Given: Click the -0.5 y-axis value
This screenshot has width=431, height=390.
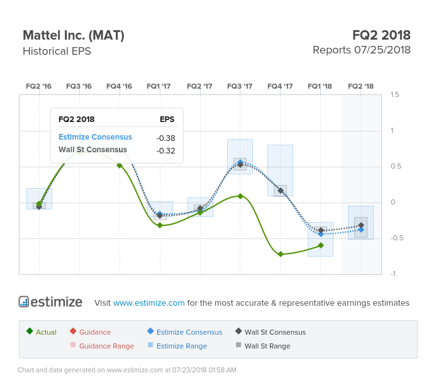Looking at the screenshot, I should (x=397, y=238).
